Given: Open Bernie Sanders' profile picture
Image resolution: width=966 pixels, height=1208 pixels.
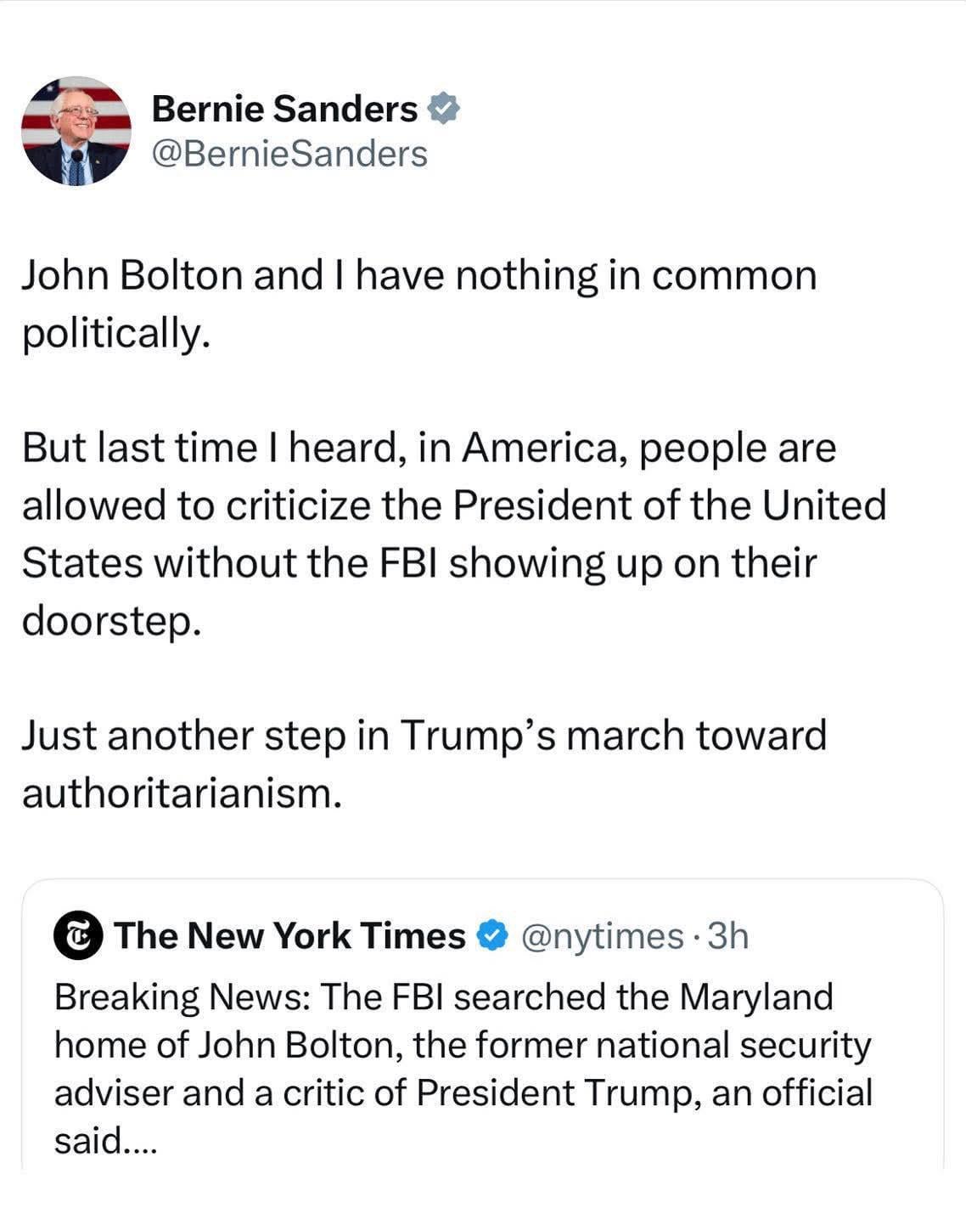Looking at the screenshot, I should [76, 132].
